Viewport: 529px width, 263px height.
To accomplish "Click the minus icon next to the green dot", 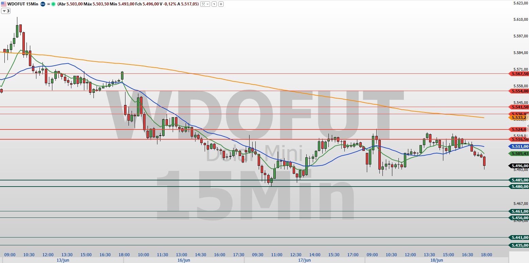I will tap(48, 4).
